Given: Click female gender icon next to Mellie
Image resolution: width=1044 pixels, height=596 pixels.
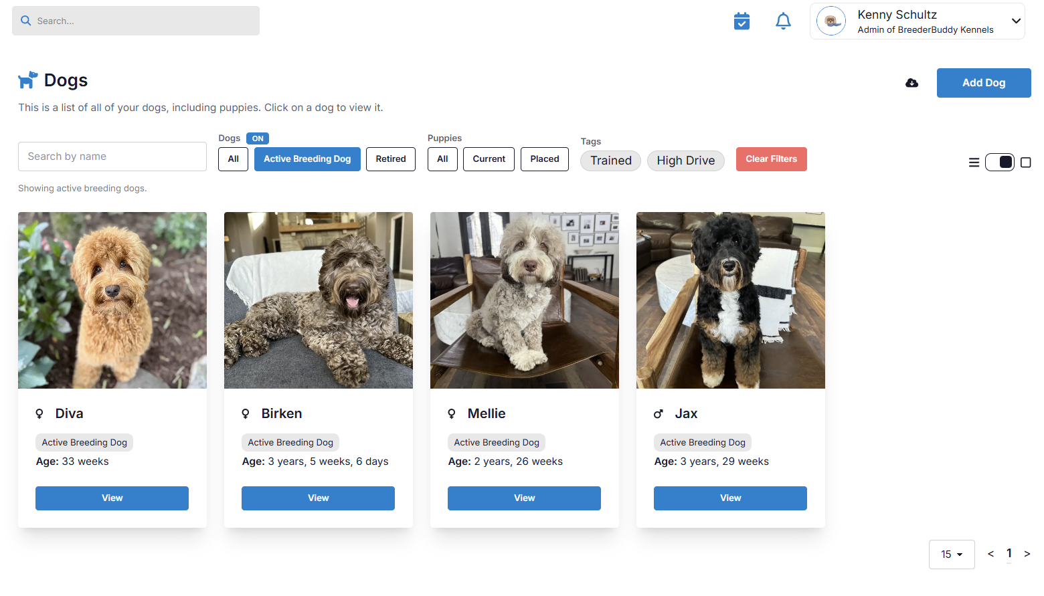Looking at the screenshot, I should (452, 414).
